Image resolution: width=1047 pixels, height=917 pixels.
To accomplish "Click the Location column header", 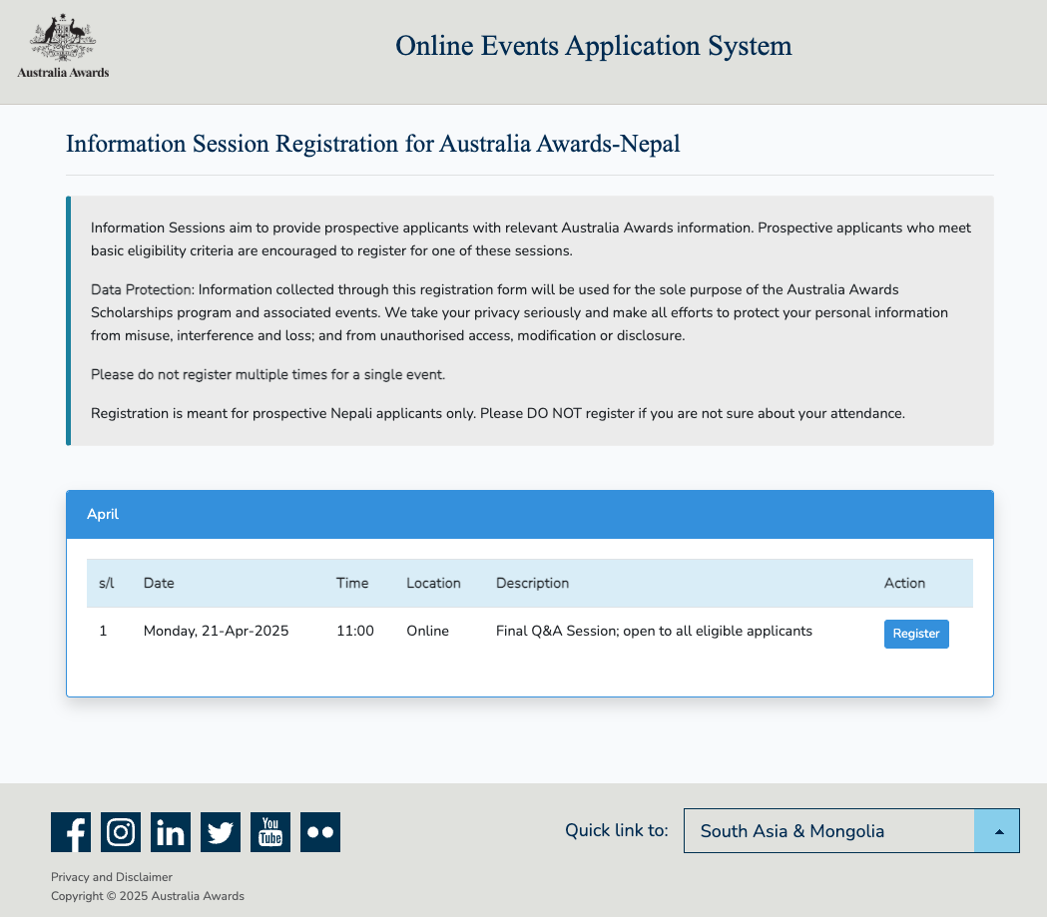I will [x=433, y=584].
